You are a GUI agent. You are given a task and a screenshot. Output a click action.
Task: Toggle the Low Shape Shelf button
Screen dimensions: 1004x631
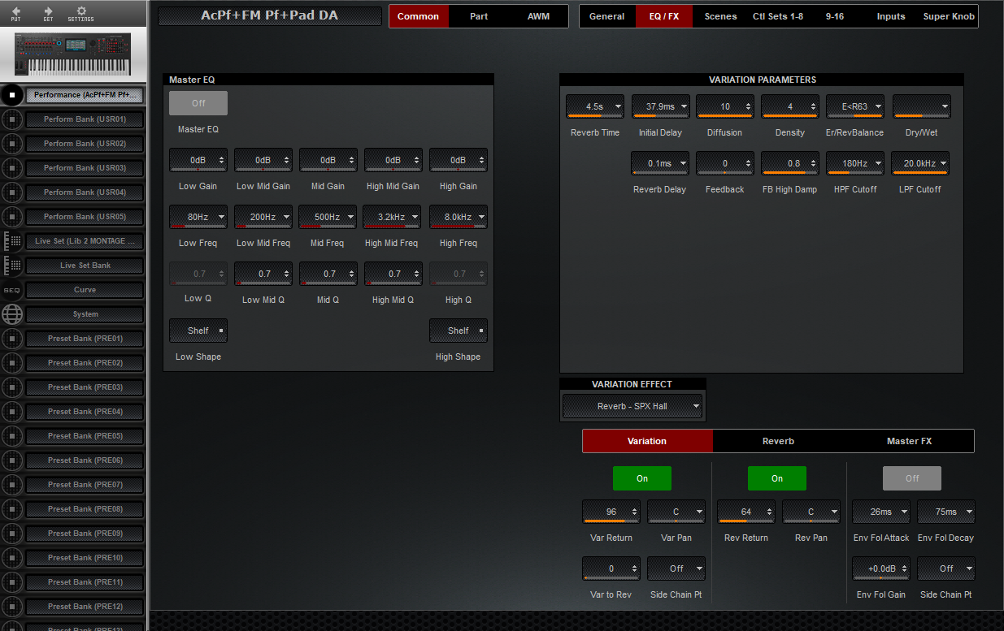pos(198,331)
